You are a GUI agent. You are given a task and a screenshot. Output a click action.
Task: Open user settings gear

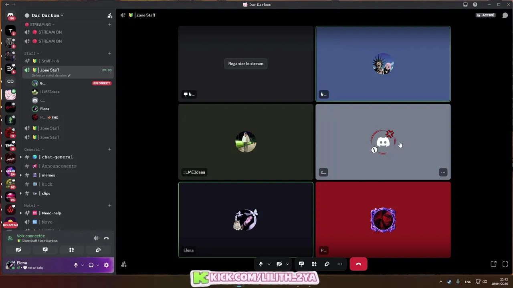click(106, 265)
